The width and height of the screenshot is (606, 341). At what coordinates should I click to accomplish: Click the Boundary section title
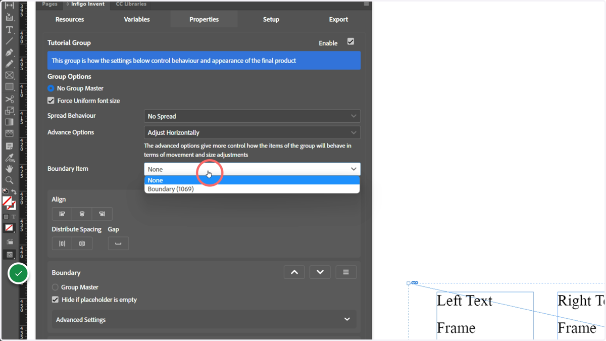(66, 272)
